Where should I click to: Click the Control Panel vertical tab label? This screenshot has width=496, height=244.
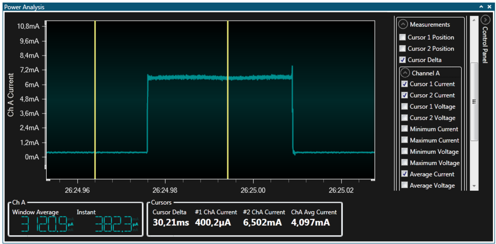485,45
